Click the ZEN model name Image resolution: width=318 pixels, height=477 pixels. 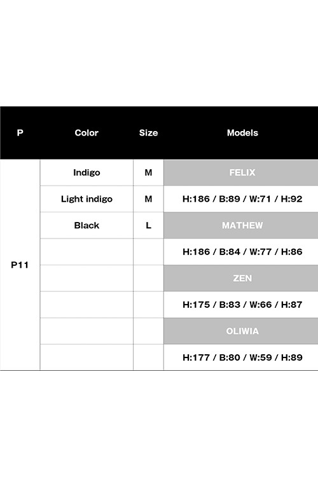tap(242, 279)
